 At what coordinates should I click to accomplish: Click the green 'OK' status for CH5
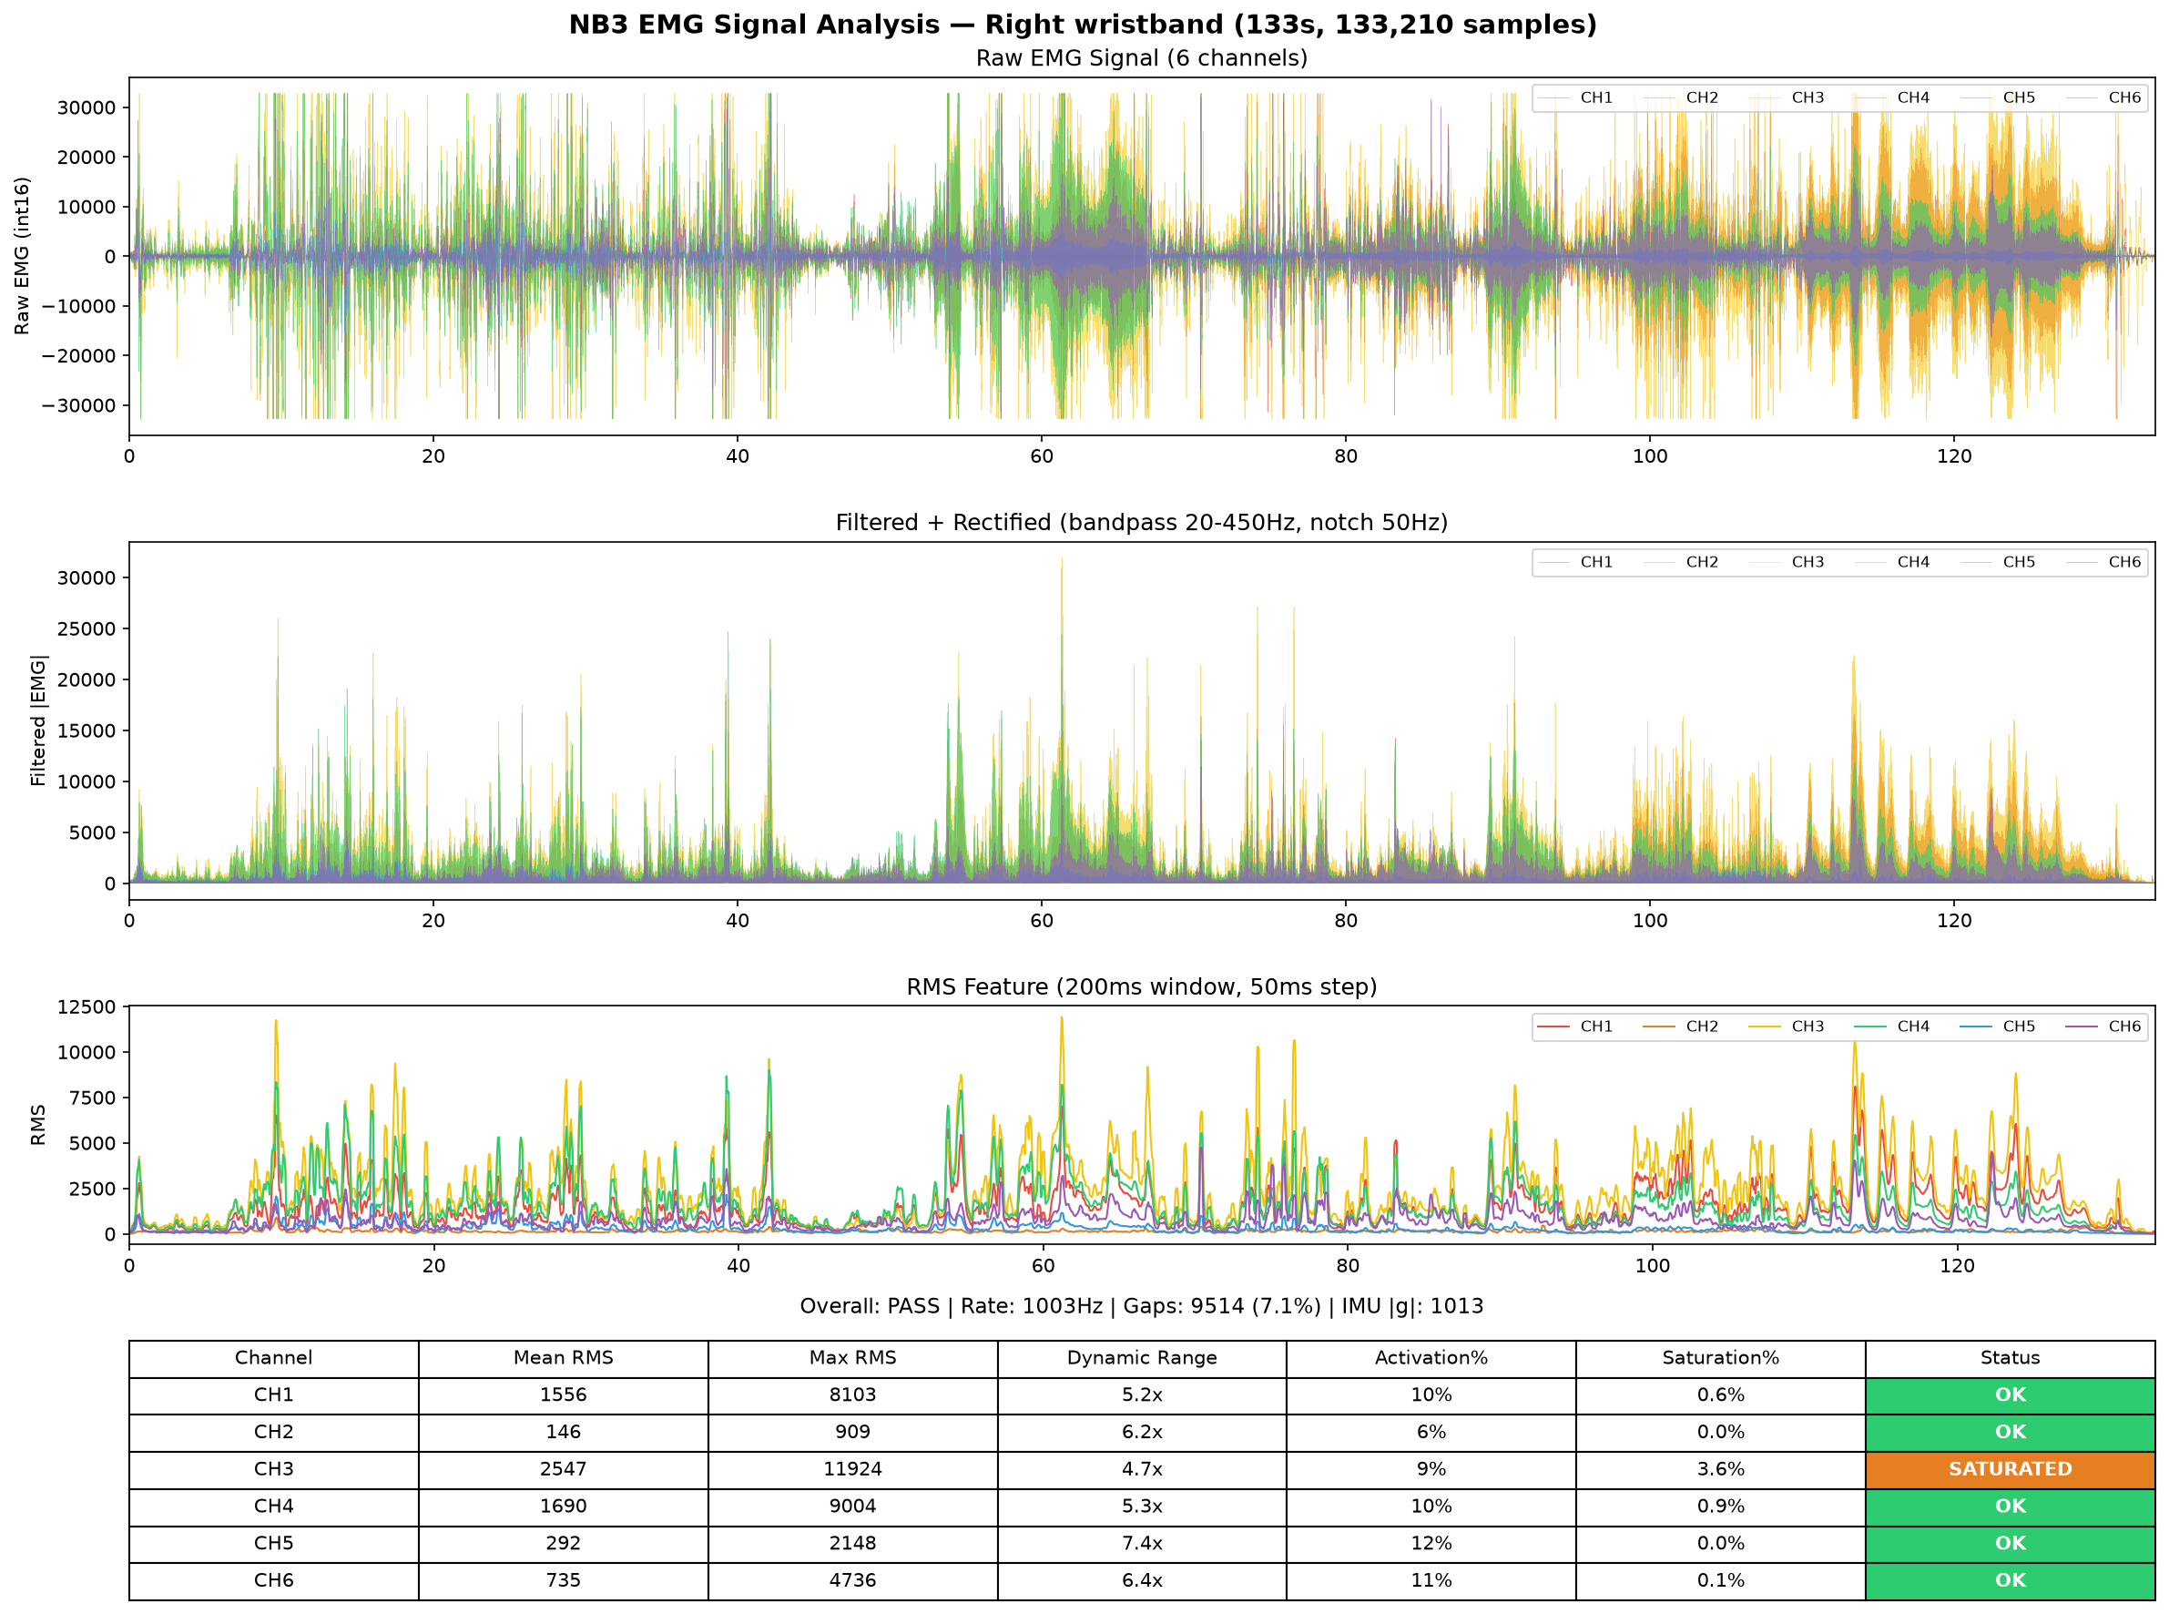point(2010,1543)
